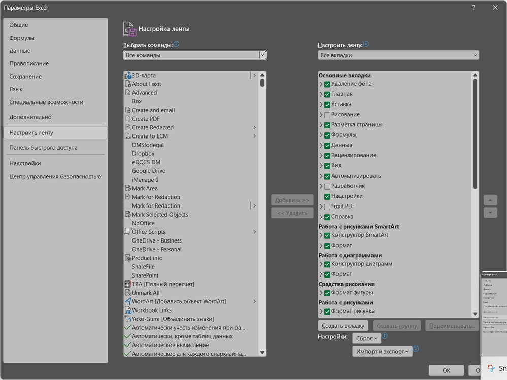
Task: Click info icon next to Выбрать команды
Action: [176, 44]
